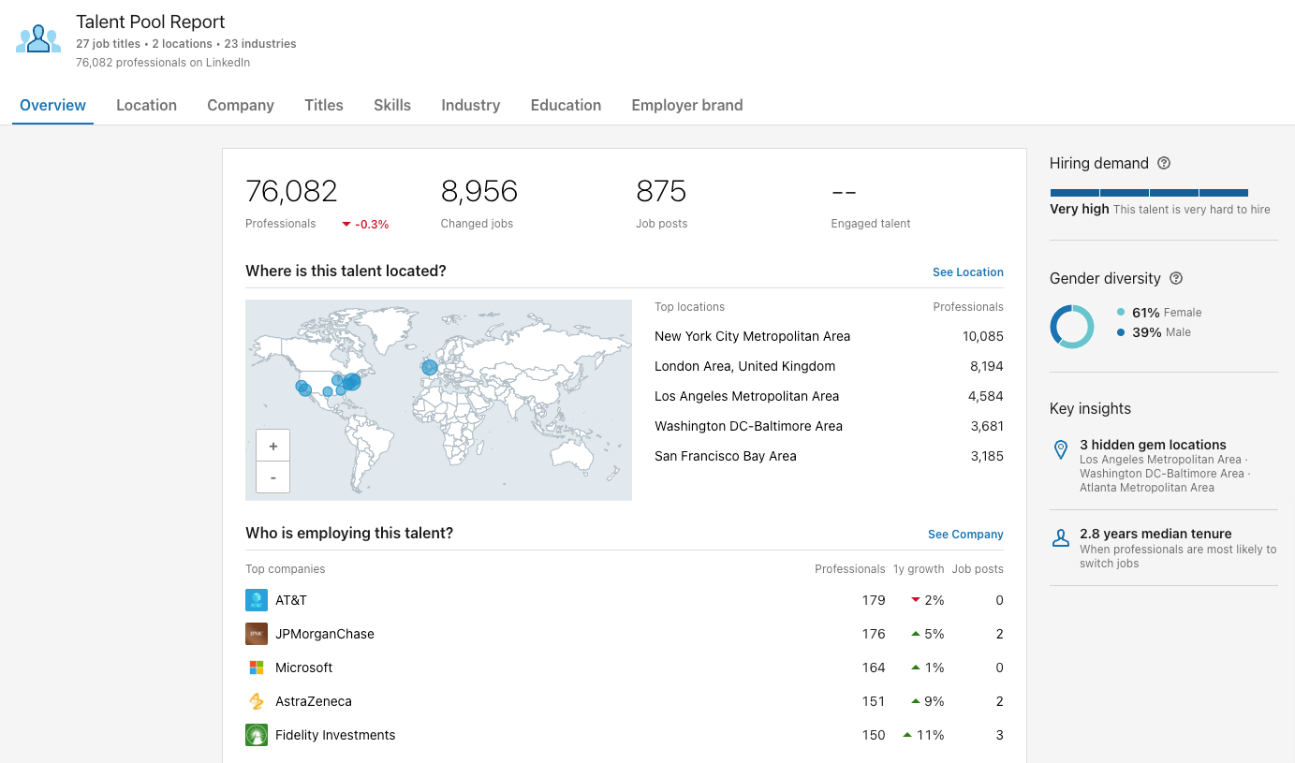Viewport: 1295px width, 763px height.
Task: Select San Francisco Bay Area row
Action: (x=829, y=456)
